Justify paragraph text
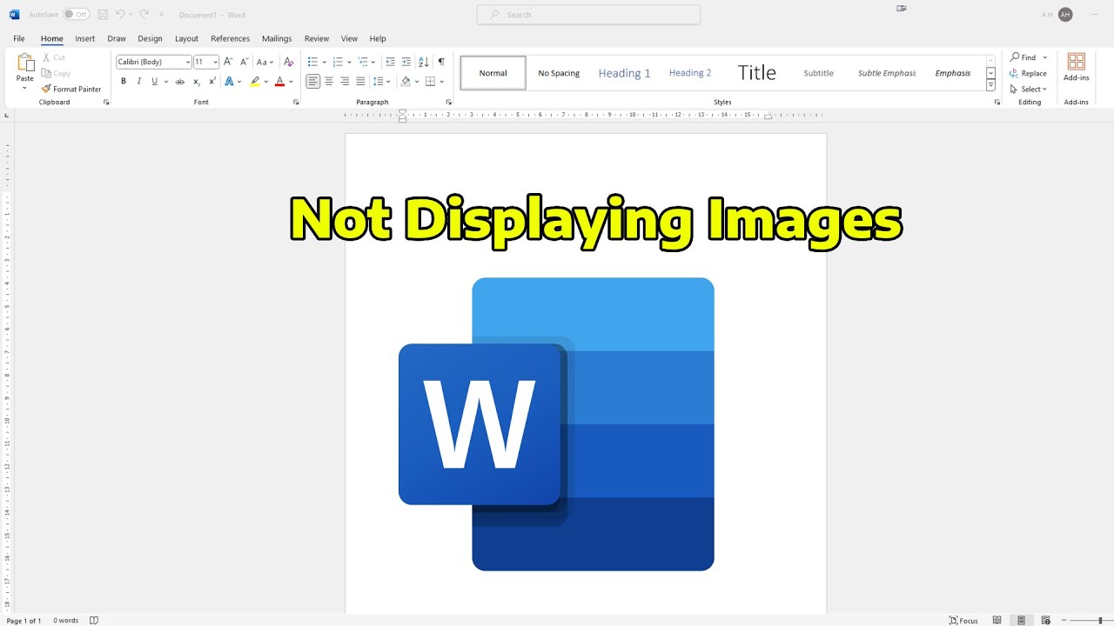1114x626 pixels. click(x=360, y=82)
